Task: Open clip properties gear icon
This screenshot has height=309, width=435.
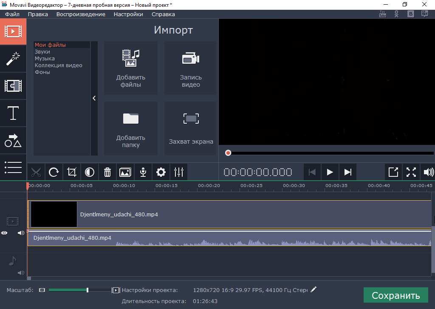Action: click(x=161, y=172)
